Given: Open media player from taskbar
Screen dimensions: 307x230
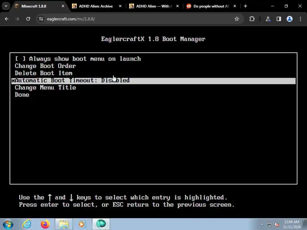Looking at the screenshot, I should click(x=82, y=224).
